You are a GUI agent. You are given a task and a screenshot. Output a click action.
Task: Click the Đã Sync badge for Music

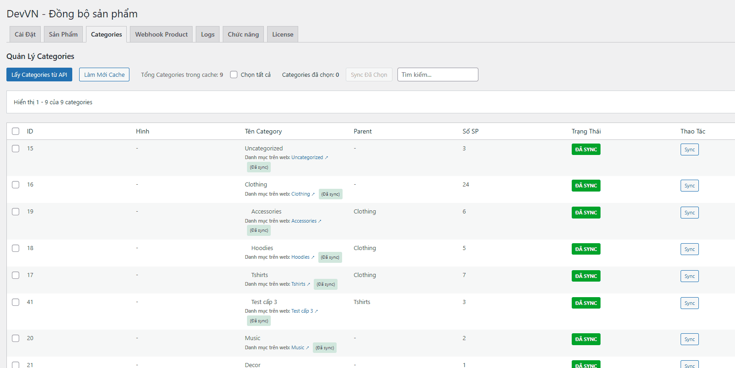586,339
